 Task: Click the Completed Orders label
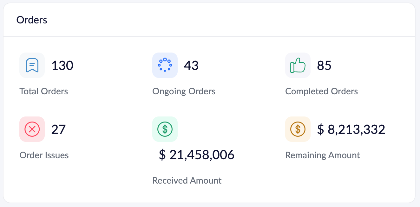321,91
